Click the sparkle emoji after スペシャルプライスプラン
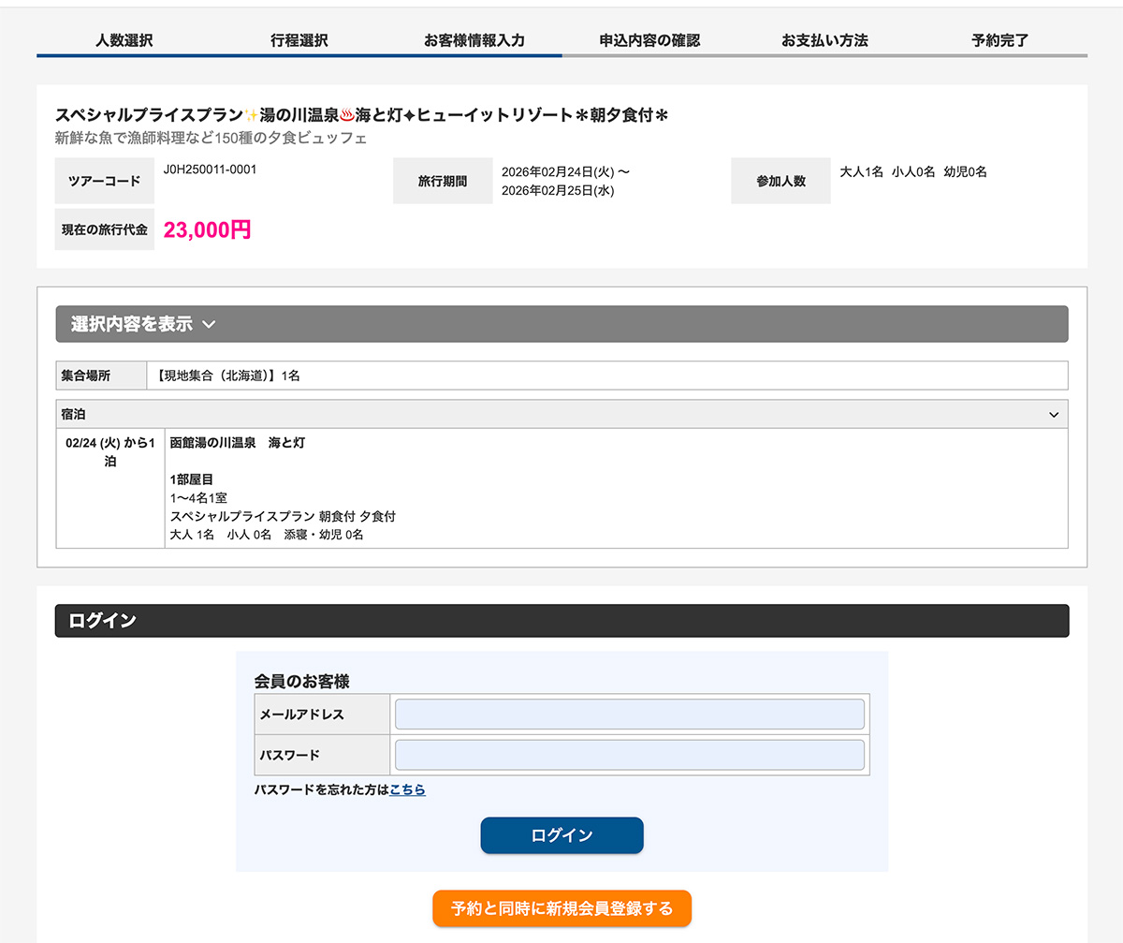Image resolution: width=1123 pixels, height=943 pixels. (251, 115)
